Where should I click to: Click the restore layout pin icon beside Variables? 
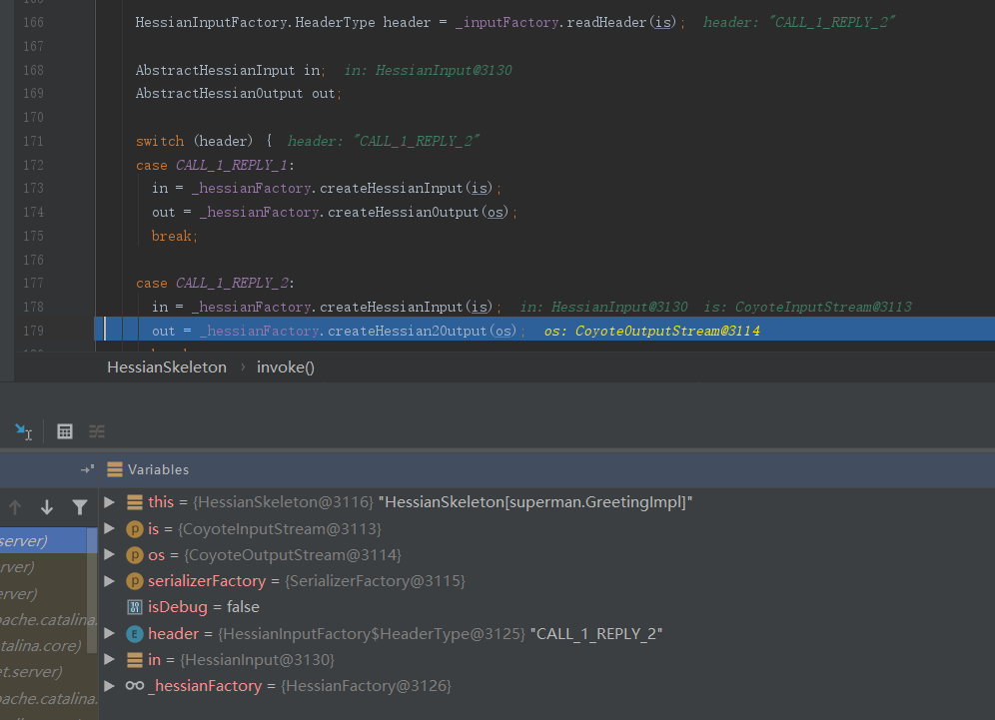point(87,469)
